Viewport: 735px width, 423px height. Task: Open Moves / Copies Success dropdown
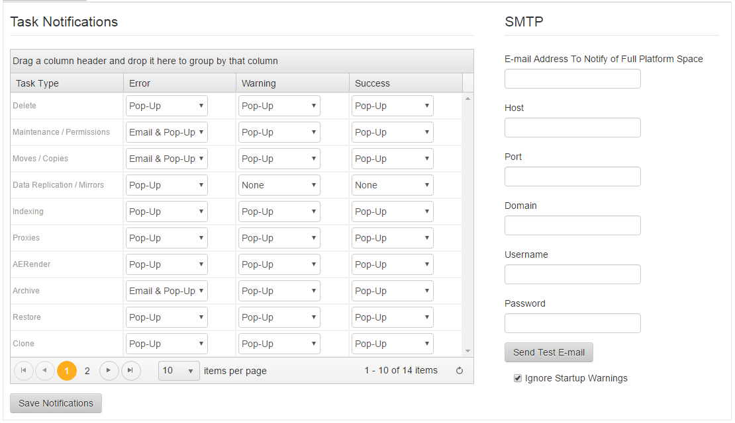pos(393,159)
